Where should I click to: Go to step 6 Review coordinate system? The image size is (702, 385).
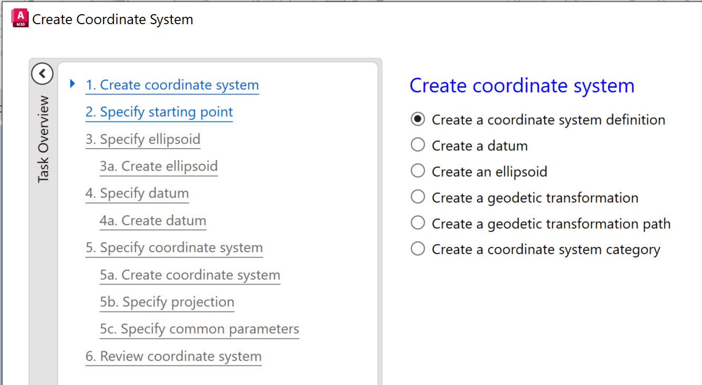(x=173, y=356)
